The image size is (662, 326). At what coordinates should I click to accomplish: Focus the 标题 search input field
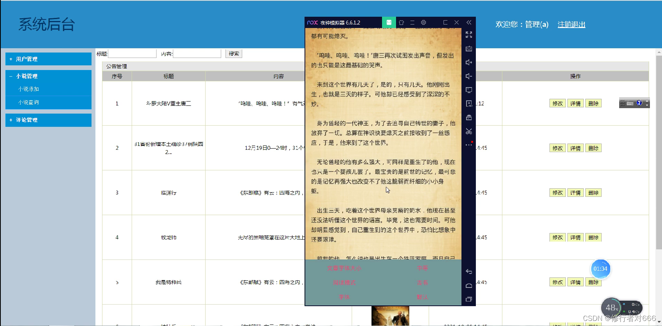point(132,54)
